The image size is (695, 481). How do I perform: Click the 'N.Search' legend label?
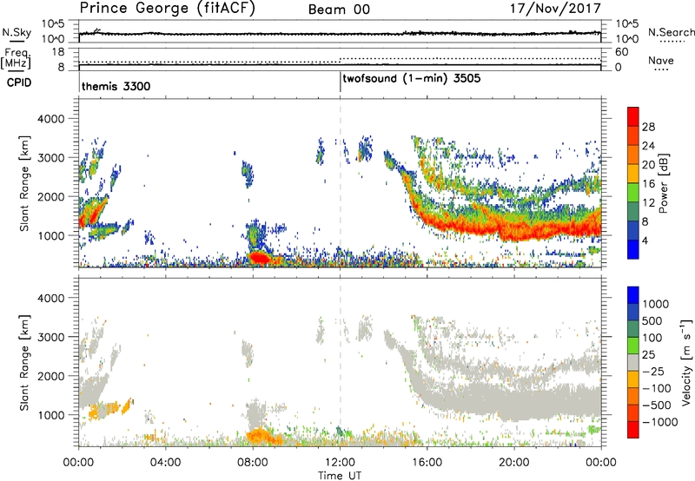(x=672, y=32)
